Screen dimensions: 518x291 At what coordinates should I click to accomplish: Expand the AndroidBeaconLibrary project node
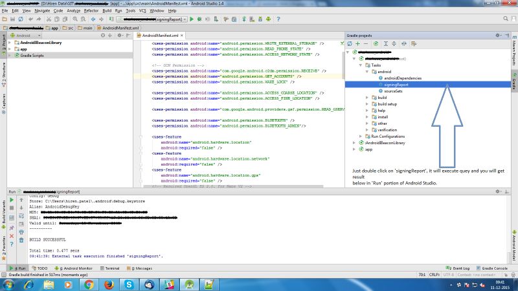pyautogui.click(x=10, y=43)
